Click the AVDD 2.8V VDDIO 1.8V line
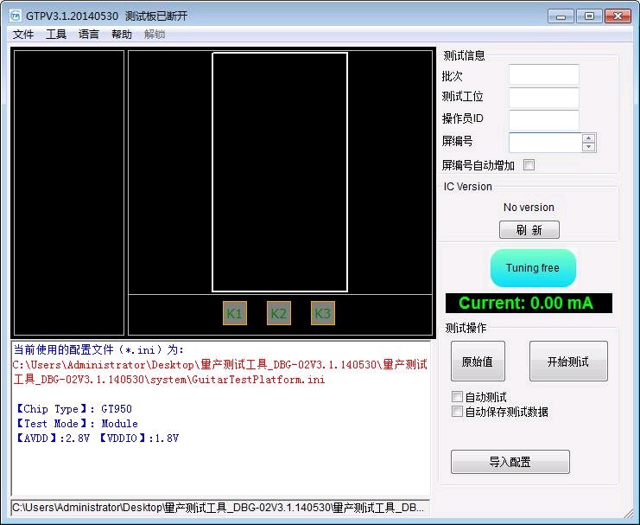640x525 pixels. click(x=97, y=439)
